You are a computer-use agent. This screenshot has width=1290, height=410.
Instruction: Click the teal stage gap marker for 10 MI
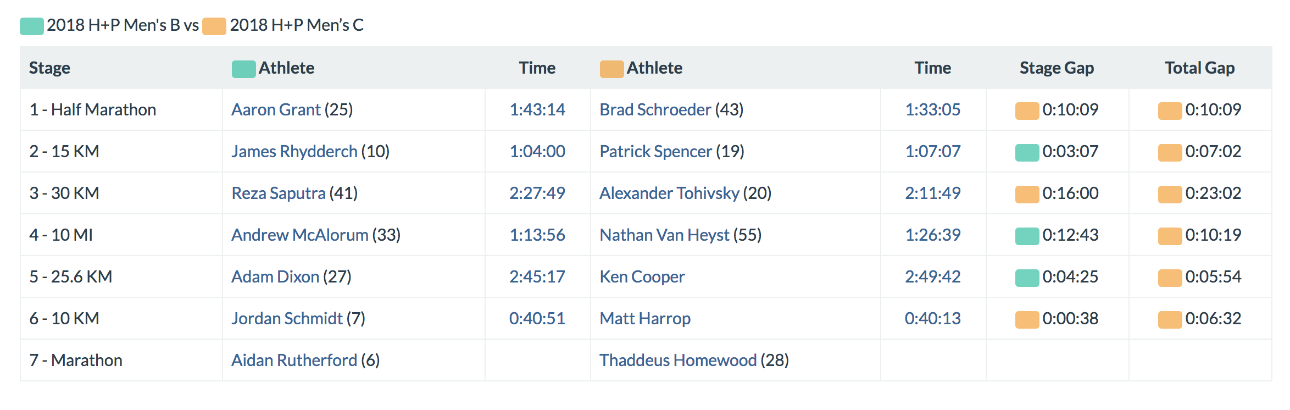[x=1027, y=236]
